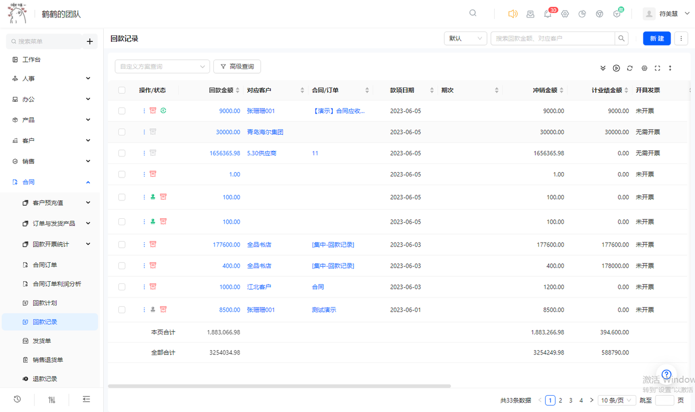Open the three-dot more menu beside 新建
Viewport: 695px width, 412px height.
tap(681, 39)
